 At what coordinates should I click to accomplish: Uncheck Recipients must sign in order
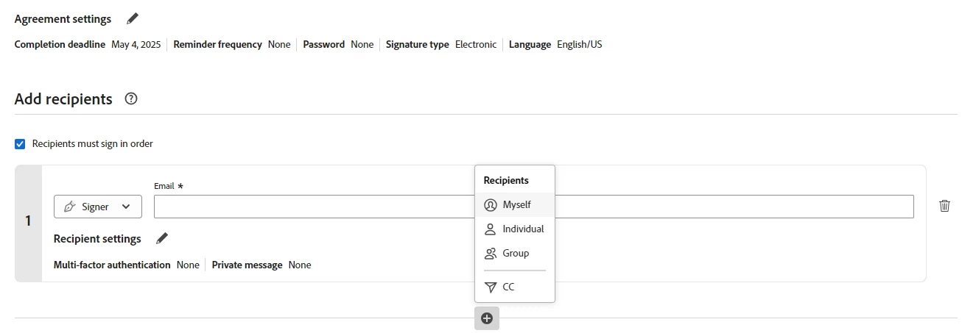20,144
